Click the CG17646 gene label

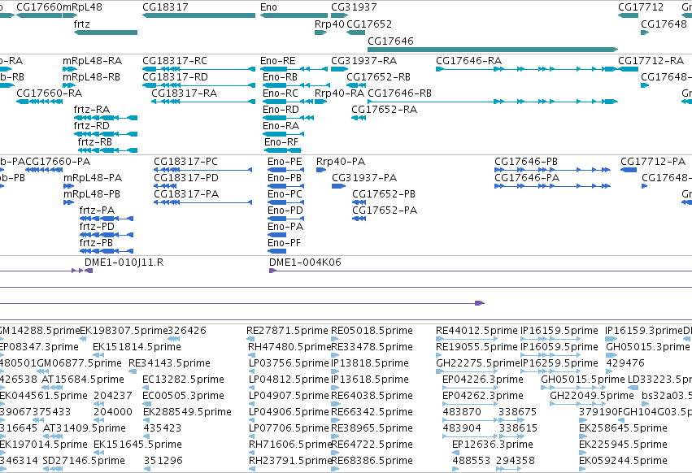tap(390, 41)
